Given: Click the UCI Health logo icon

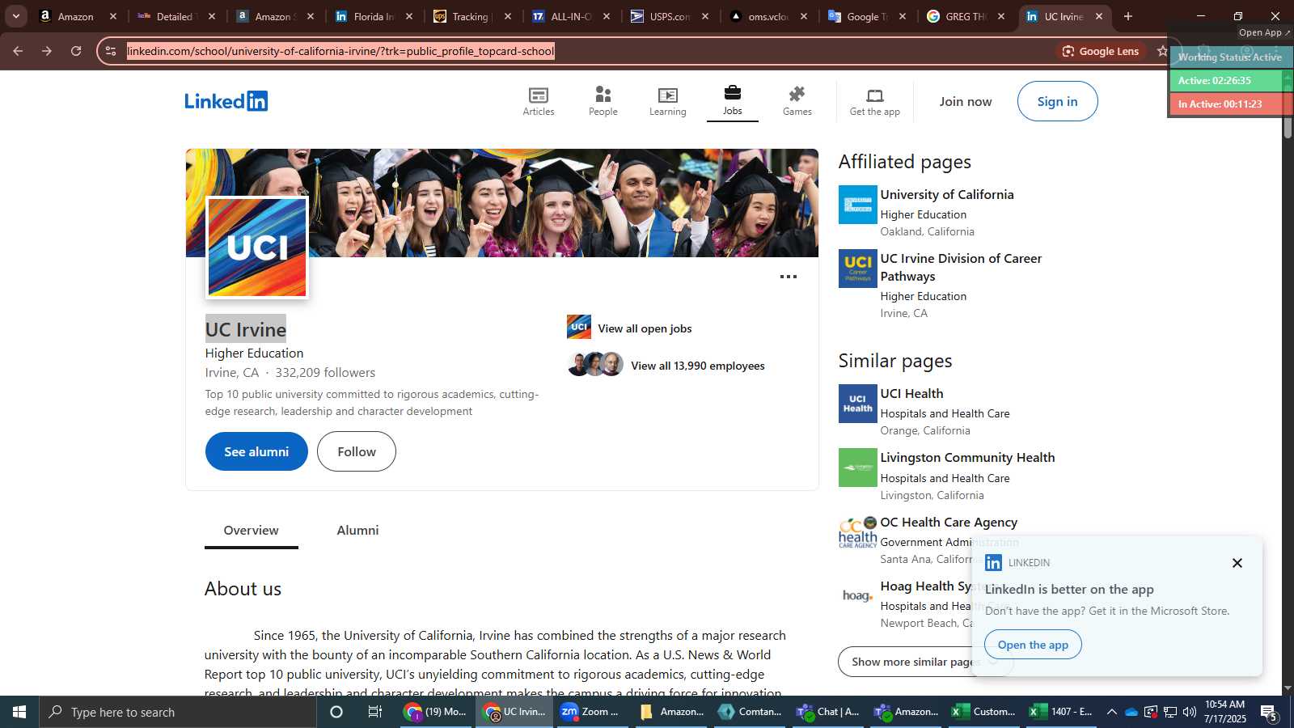Looking at the screenshot, I should (x=857, y=404).
